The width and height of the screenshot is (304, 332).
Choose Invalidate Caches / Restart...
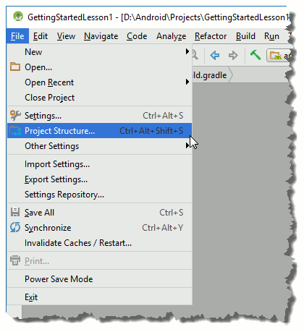[99, 243]
